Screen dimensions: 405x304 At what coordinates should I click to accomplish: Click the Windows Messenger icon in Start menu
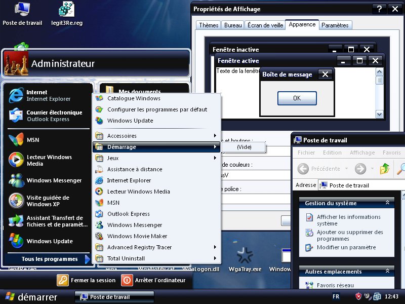(17, 180)
